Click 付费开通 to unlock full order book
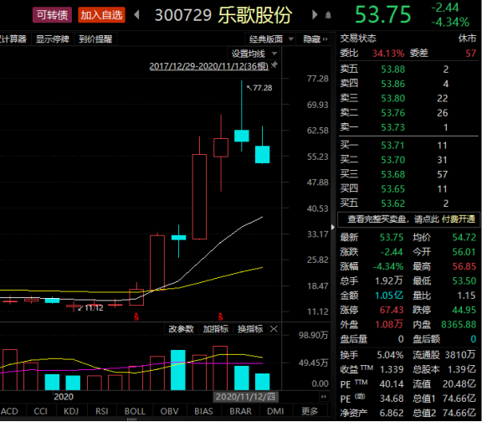The height and width of the screenshot is (422, 482). click(x=459, y=219)
